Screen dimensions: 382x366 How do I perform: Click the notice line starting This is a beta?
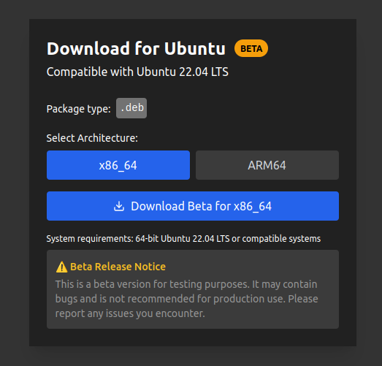(x=186, y=284)
